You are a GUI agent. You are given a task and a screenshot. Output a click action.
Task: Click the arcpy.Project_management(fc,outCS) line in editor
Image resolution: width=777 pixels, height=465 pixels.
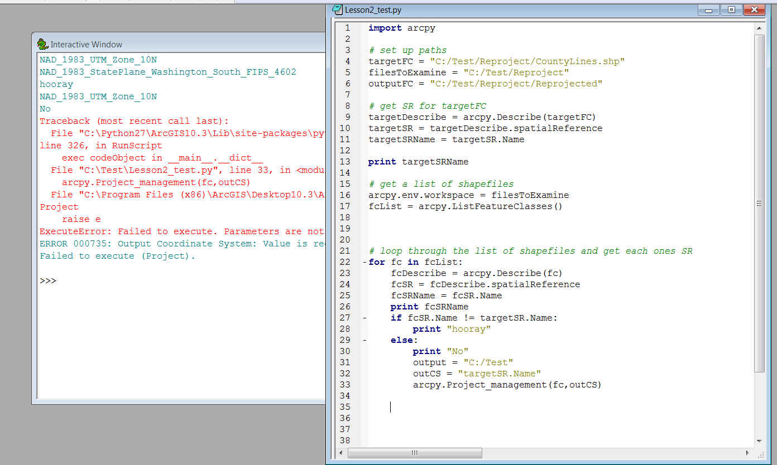pyautogui.click(x=507, y=385)
